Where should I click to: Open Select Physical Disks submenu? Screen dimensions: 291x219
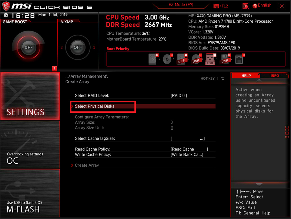coord(145,106)
